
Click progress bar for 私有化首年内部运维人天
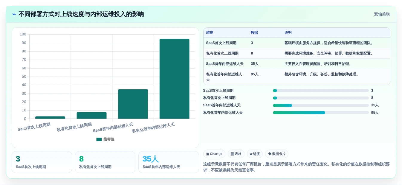click(321, 113)
